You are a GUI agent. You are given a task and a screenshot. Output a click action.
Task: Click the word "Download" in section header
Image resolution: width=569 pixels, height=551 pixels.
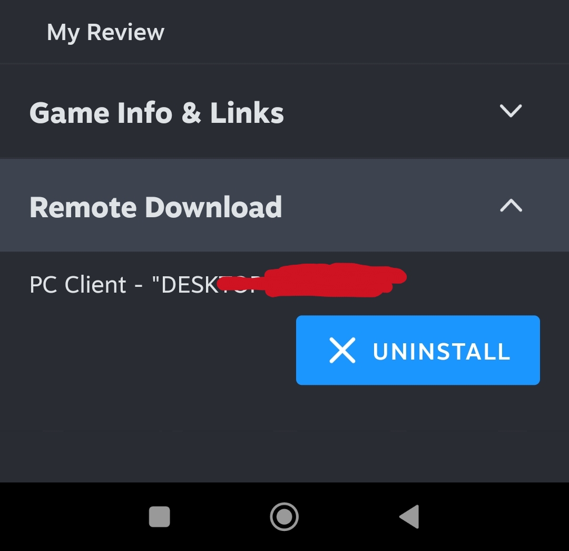coord(213,207)
